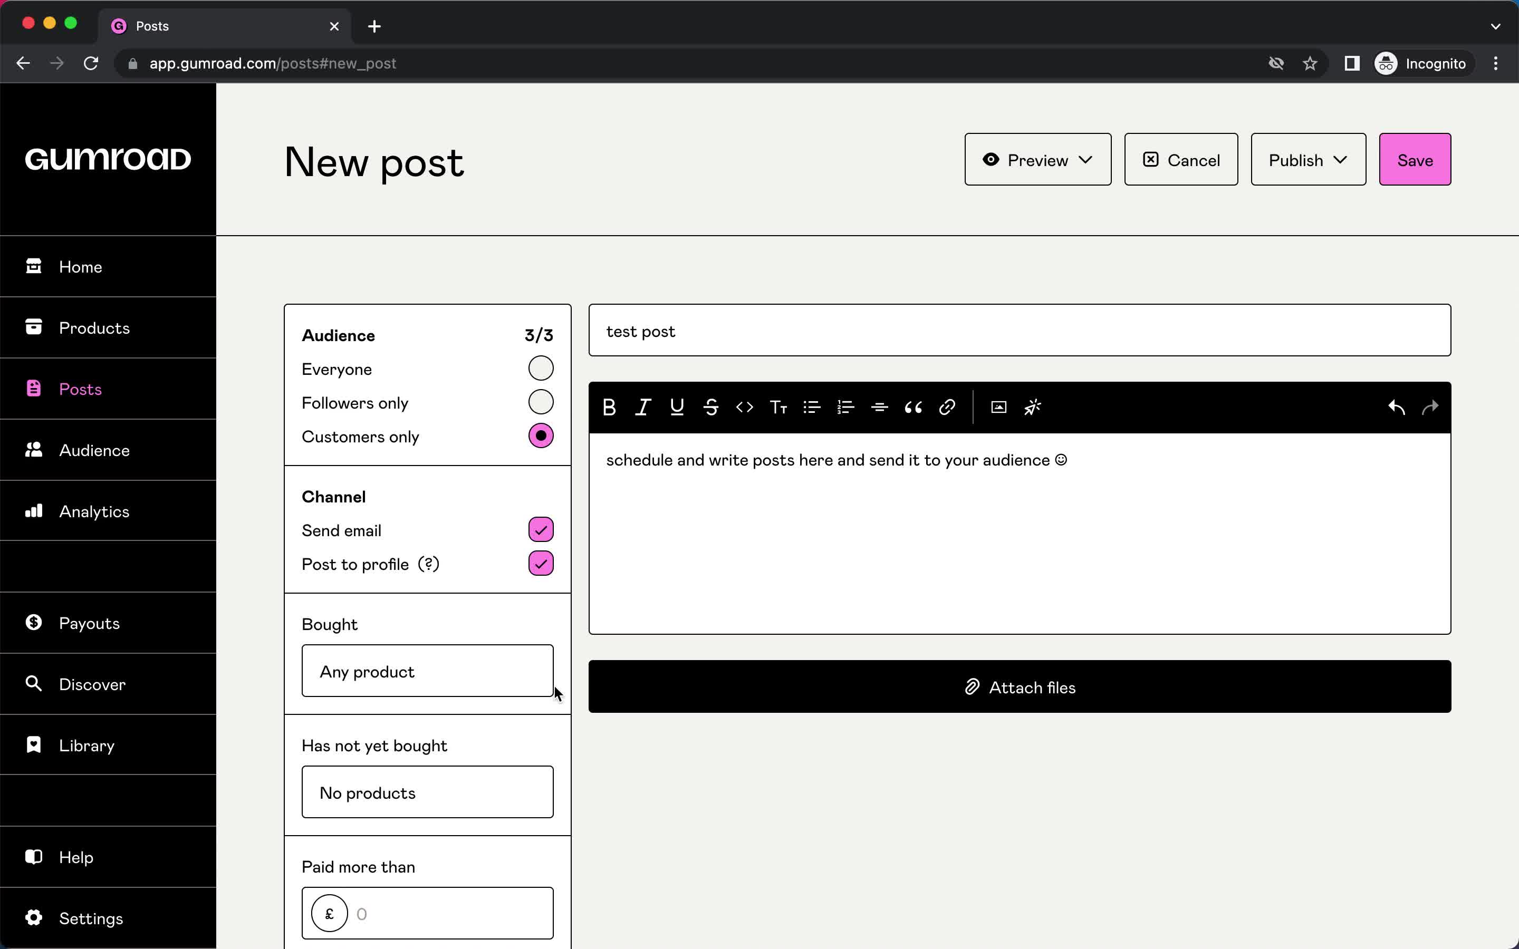Cancel the new post
Image resolution: width=1519 pixels, height=949 pixels.
click(1181, 159)
